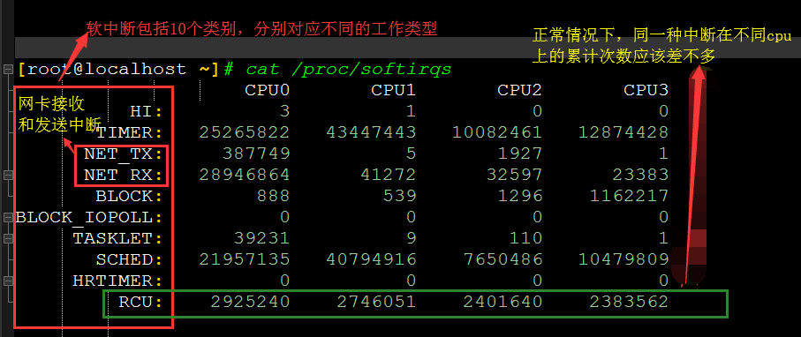Image resolution: width=801 pixels, height=337 pixels.
Task: Click the BLOCK value 1296
Action: coord(519,196)
